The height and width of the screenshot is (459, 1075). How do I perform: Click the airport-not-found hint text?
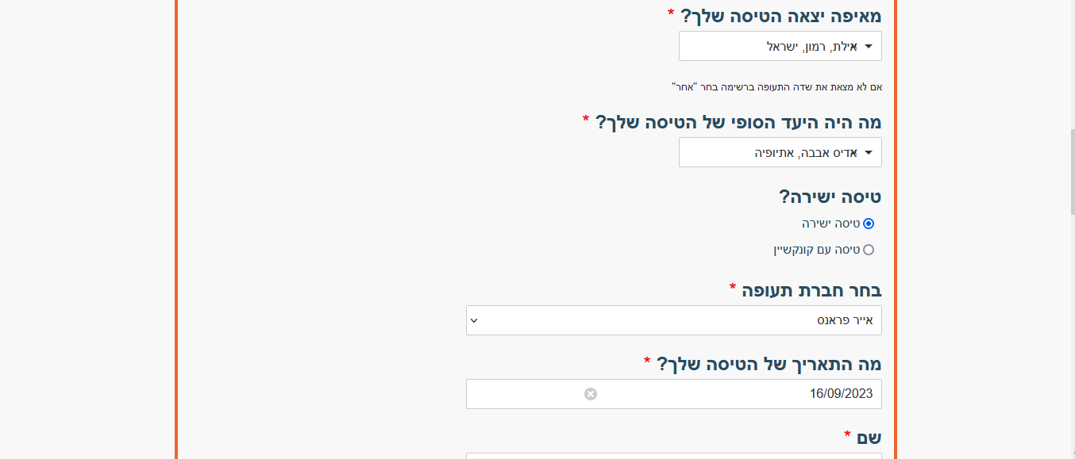point(776,86)
